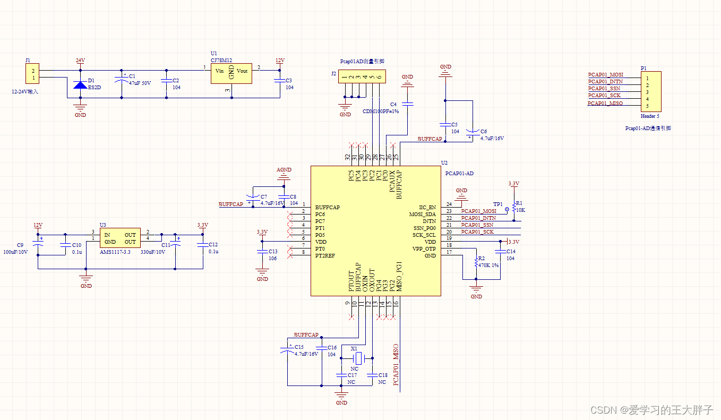
Task: Select capacitor C9 100uF/10V symbol
Action: (38, 242)
